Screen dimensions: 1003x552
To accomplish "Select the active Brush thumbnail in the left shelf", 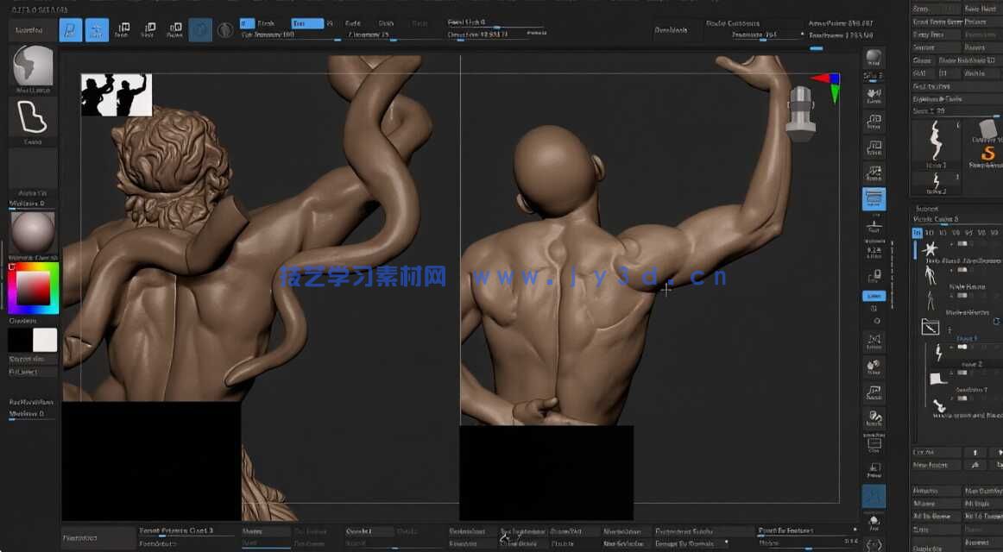I will point(32,67).
